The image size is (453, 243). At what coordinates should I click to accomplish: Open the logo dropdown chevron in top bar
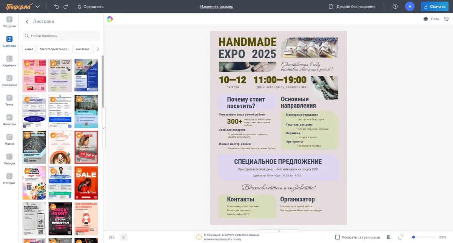pos(37,6)
